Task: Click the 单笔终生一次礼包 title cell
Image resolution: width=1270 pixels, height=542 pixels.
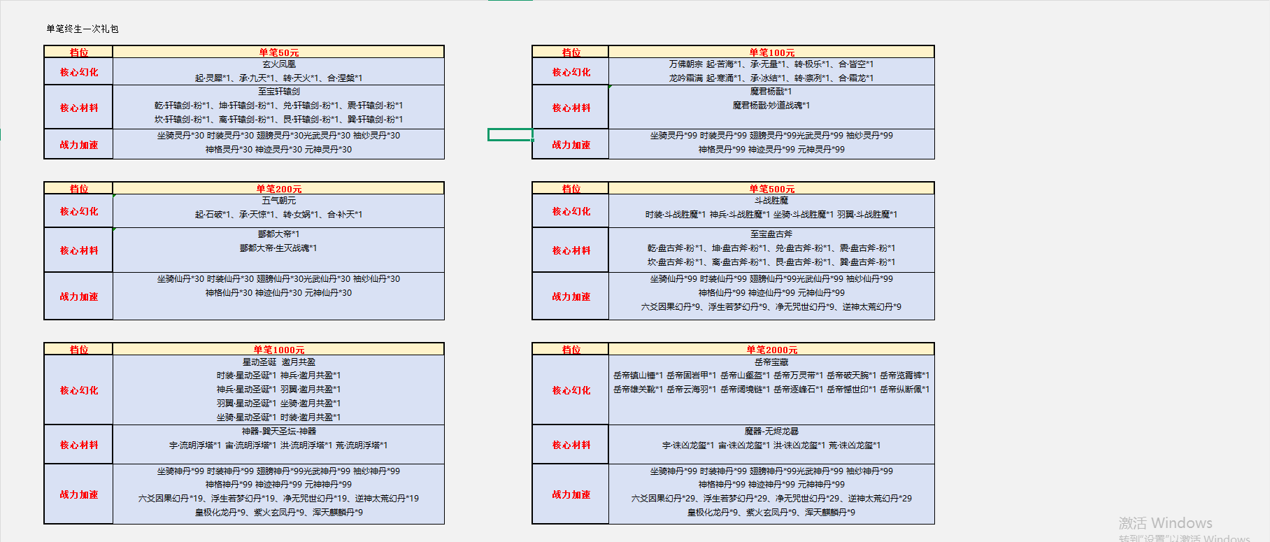Action: tap(83, 29)
